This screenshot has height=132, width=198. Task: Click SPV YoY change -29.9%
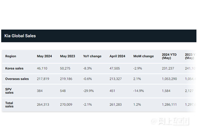click(89, 91)
